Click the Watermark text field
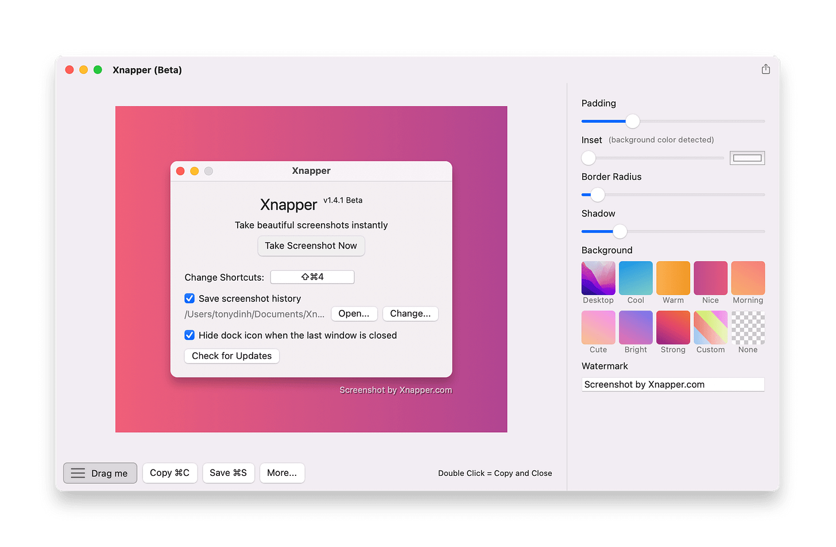 pyautogui.click(x=673, y=385)
